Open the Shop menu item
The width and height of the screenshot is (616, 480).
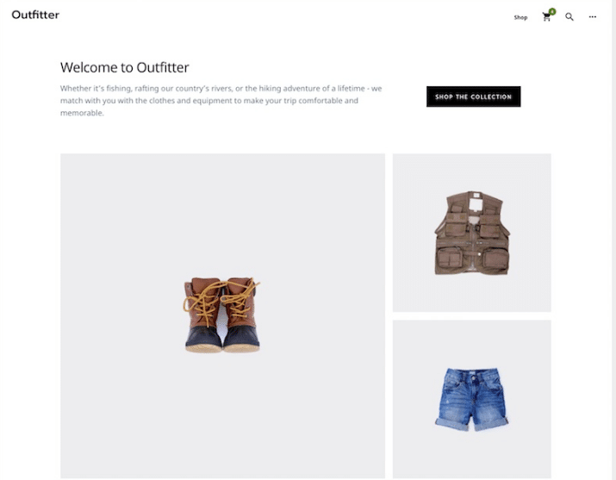pyautogui.click(x=520, y=17)
